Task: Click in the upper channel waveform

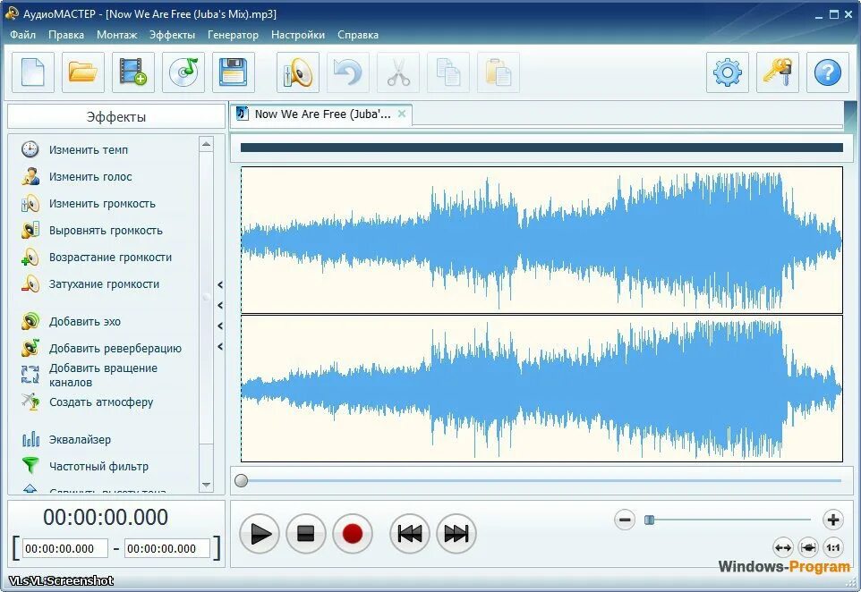Action: click(541, 240)
